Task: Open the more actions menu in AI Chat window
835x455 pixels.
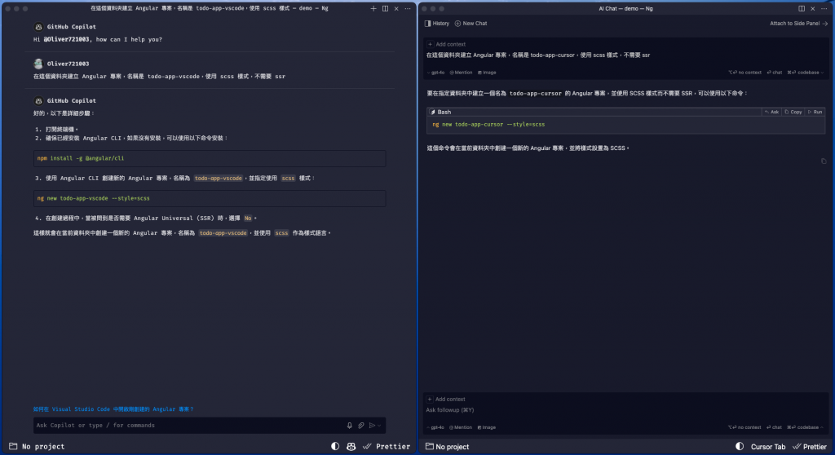Action: pos(824,8)
